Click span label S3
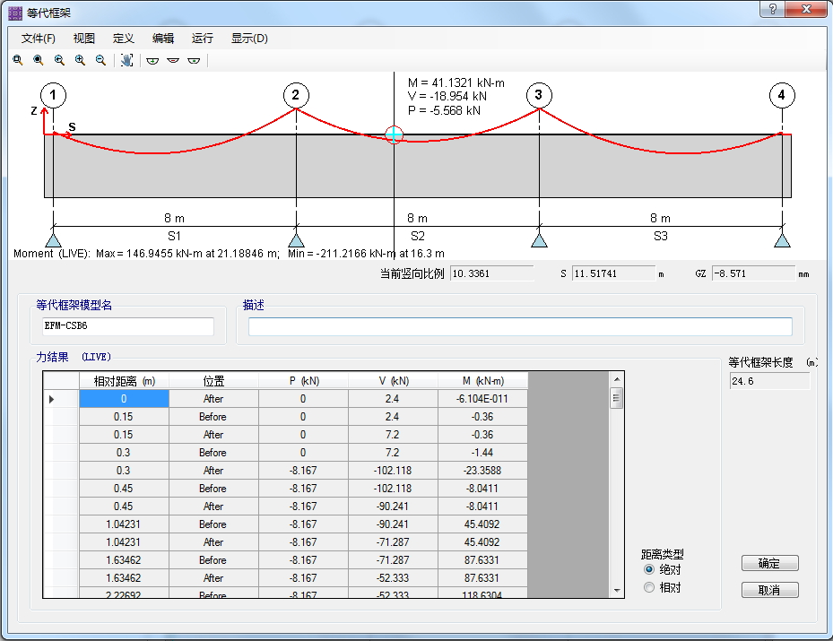This screenshot has width=833, height=641. pos(660,236)
